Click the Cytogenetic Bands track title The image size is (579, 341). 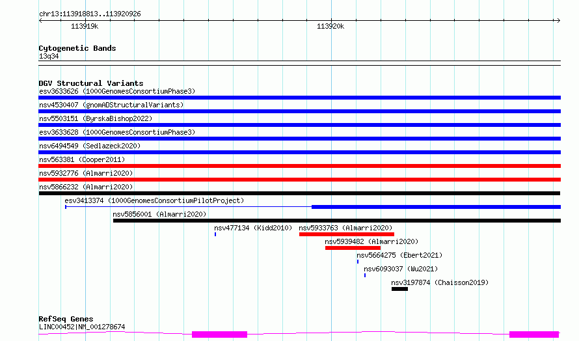click(x=77, y=48)
